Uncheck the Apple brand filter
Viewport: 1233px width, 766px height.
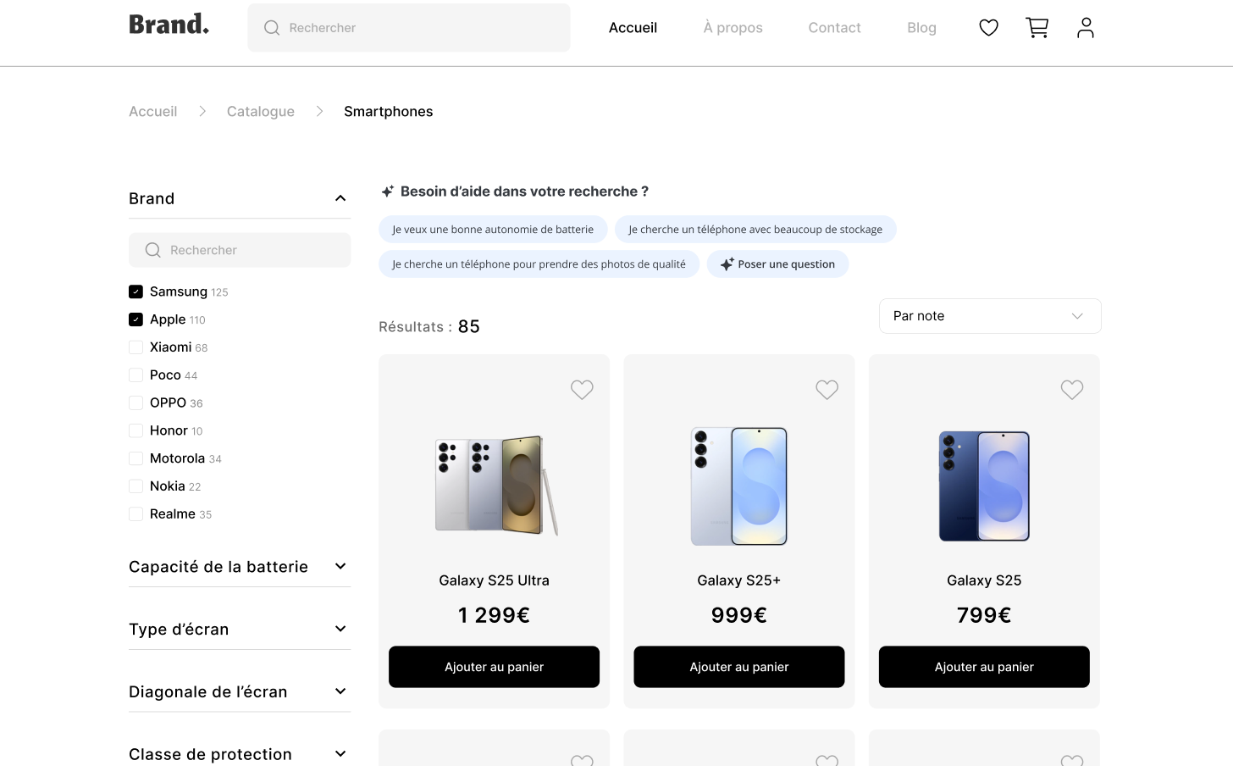135,319
